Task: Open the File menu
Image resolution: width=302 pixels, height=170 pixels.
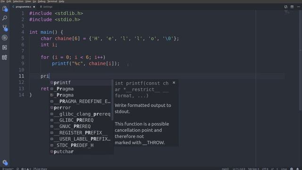Action: pos(3,1)
